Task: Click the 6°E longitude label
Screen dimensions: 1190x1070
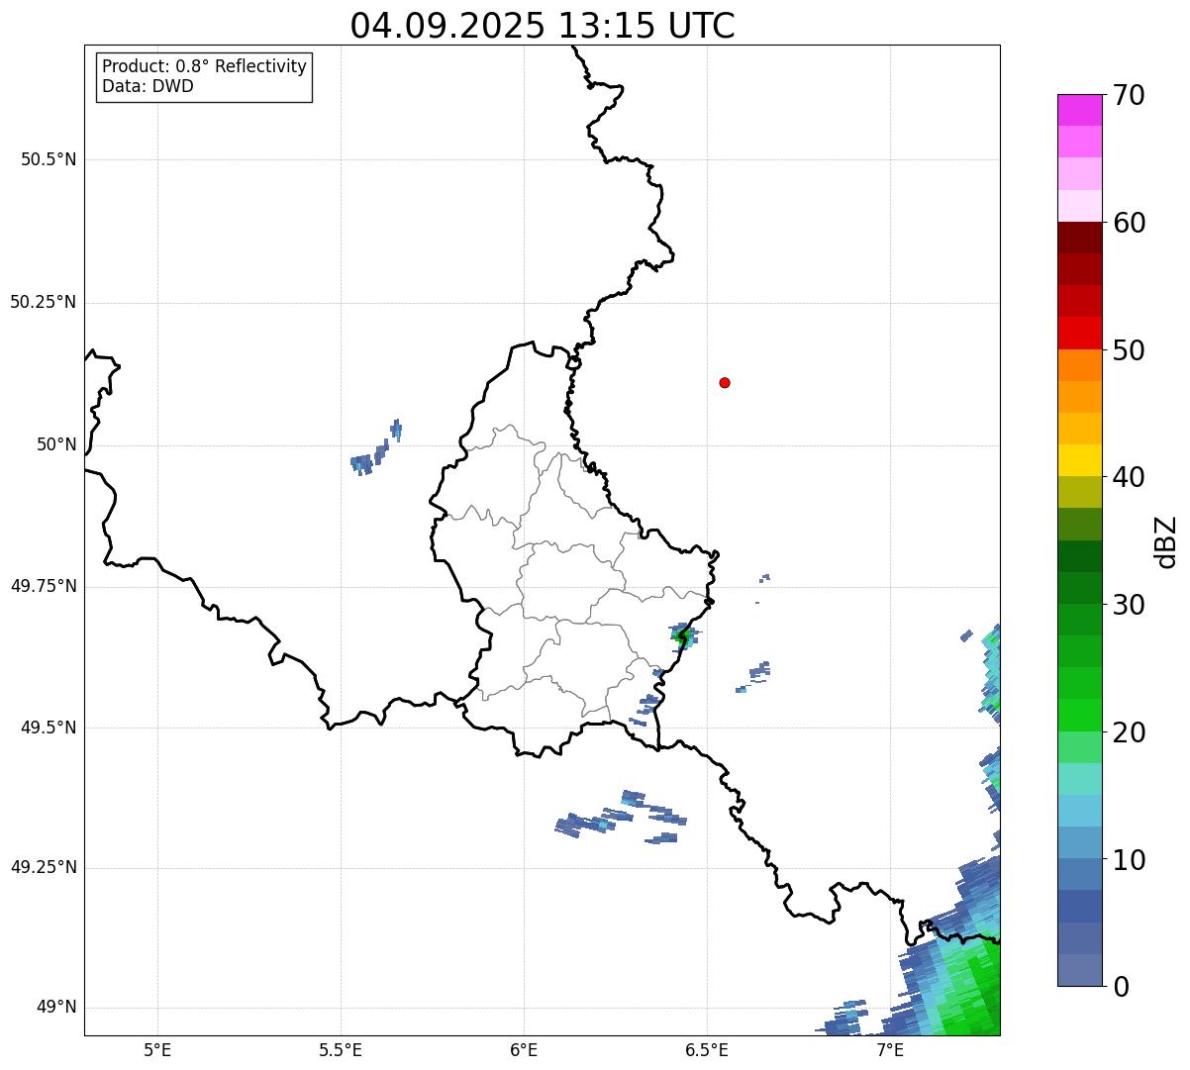Action: (x=524, y=1049)
